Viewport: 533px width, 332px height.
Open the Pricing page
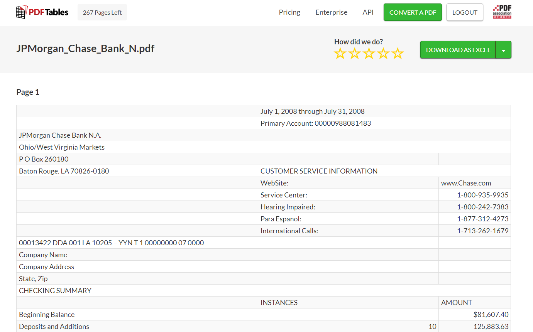coord(289,12)
